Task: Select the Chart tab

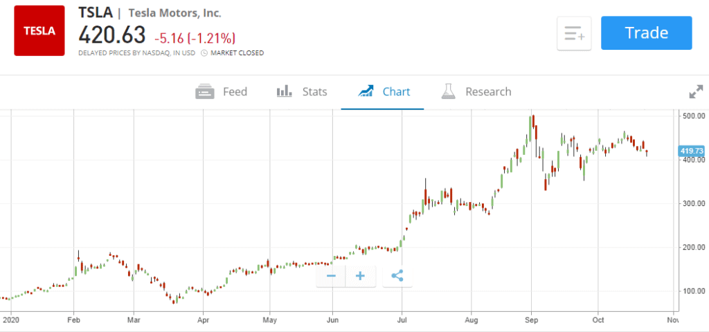Action: click(x=384, y=92)
